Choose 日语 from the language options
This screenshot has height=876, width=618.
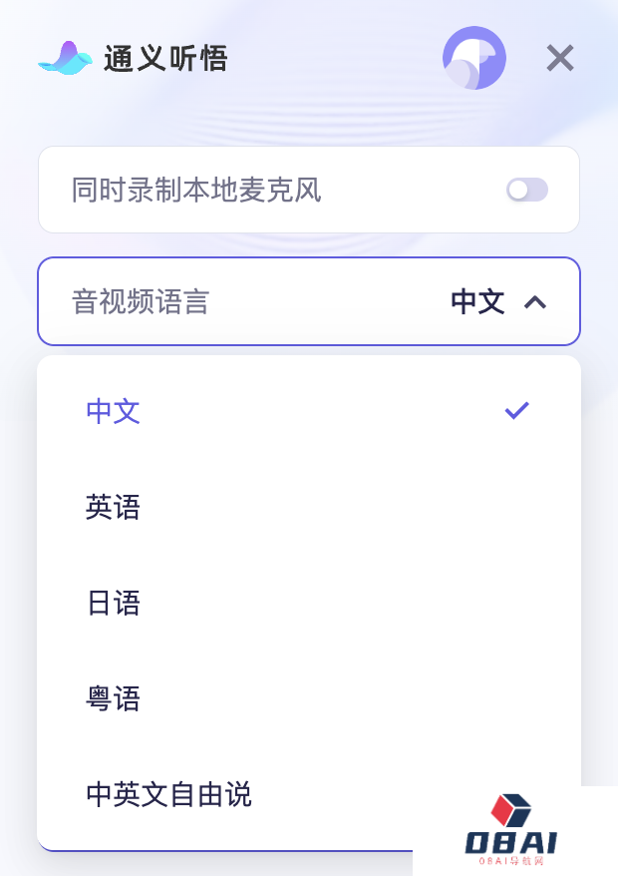coord(114,604)
